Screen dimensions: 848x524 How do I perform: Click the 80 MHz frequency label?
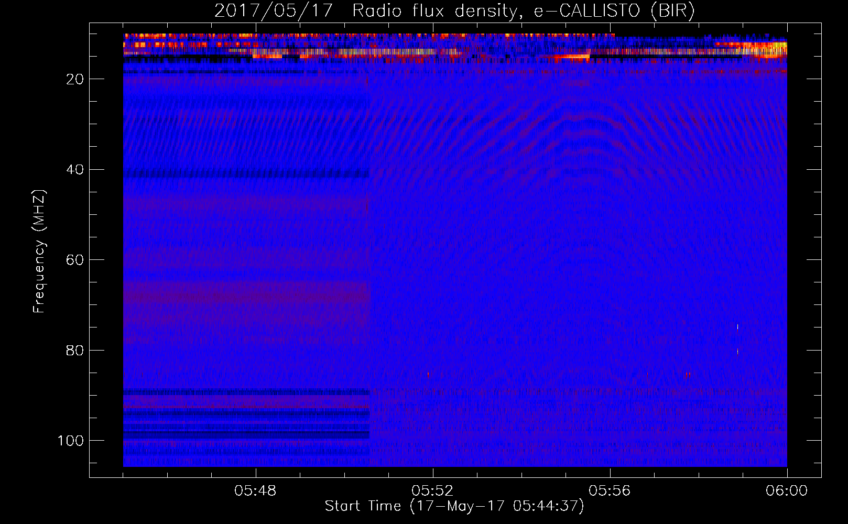pos(75,351)
